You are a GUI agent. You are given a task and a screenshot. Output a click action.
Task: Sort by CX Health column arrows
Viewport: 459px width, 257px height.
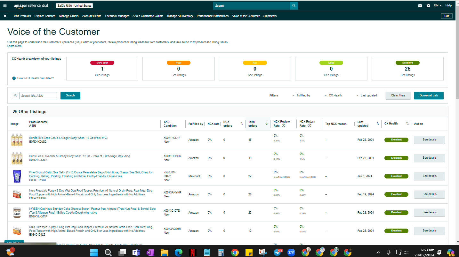coord(407,124)
